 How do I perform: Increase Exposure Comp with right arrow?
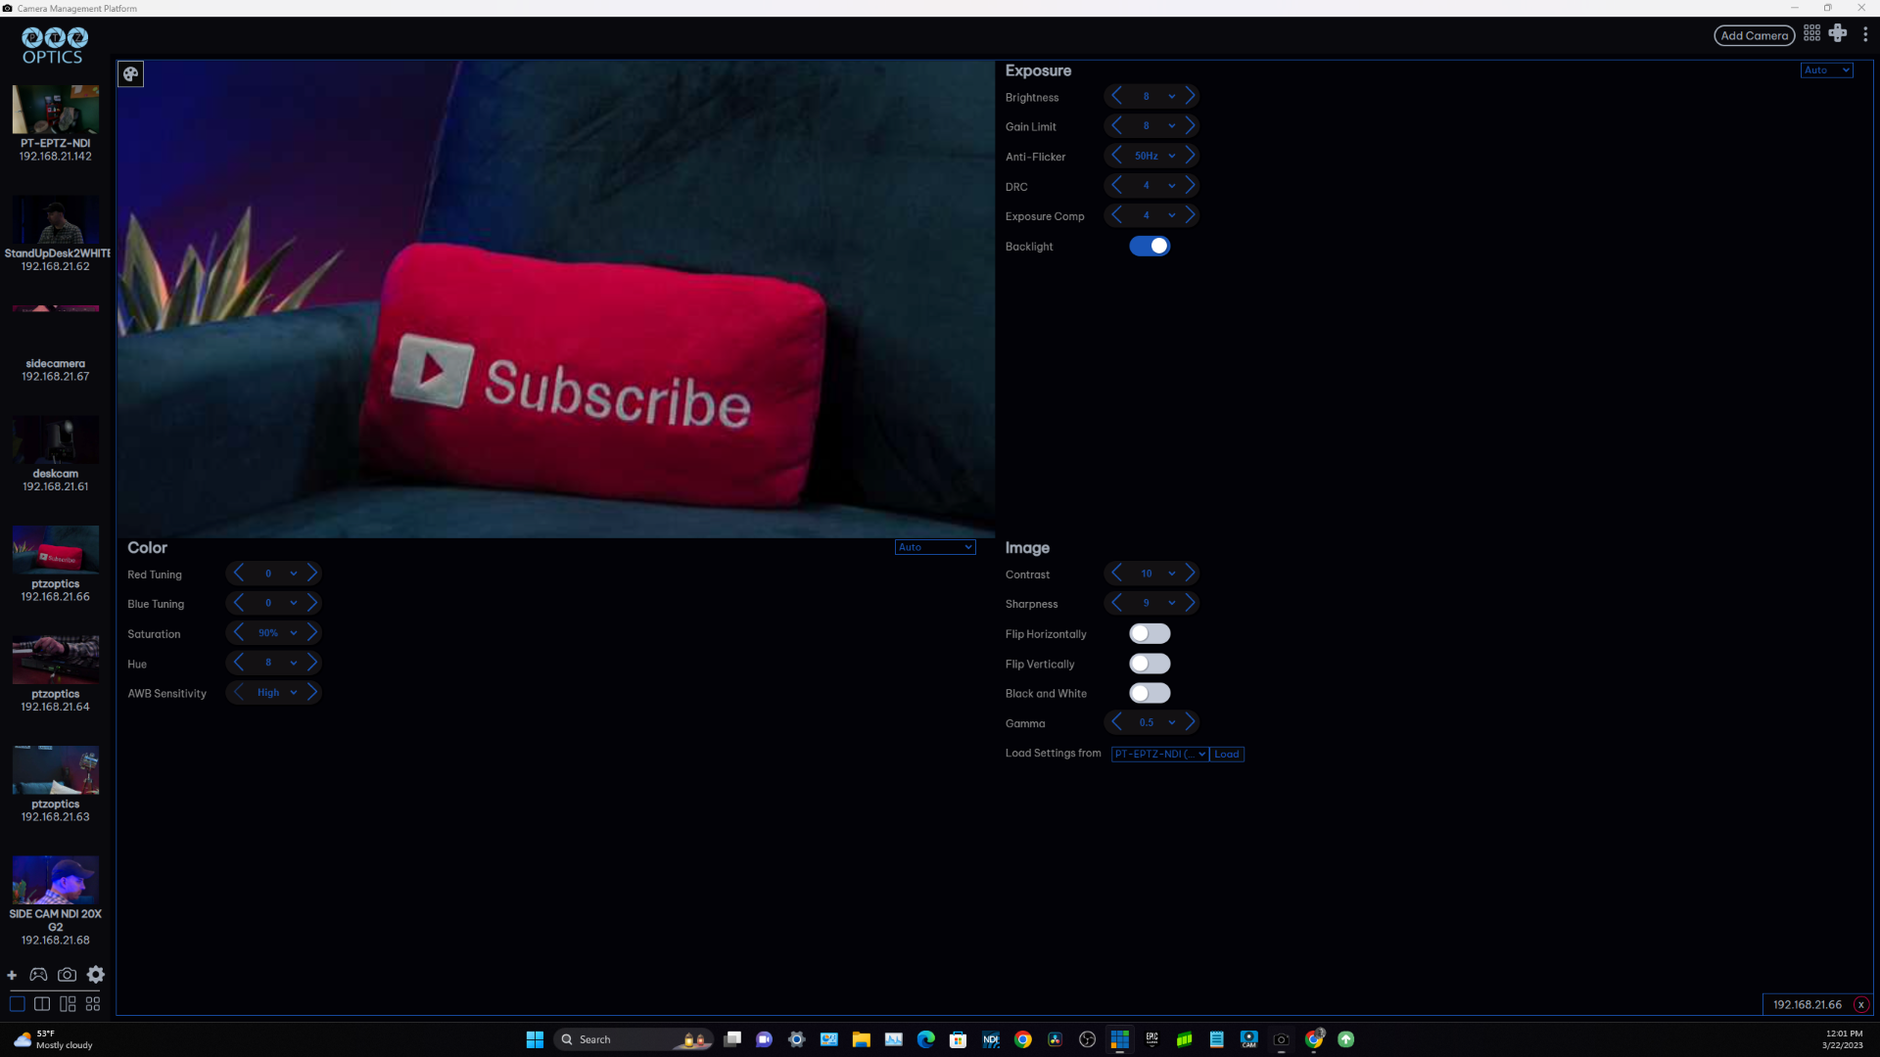1190,215
